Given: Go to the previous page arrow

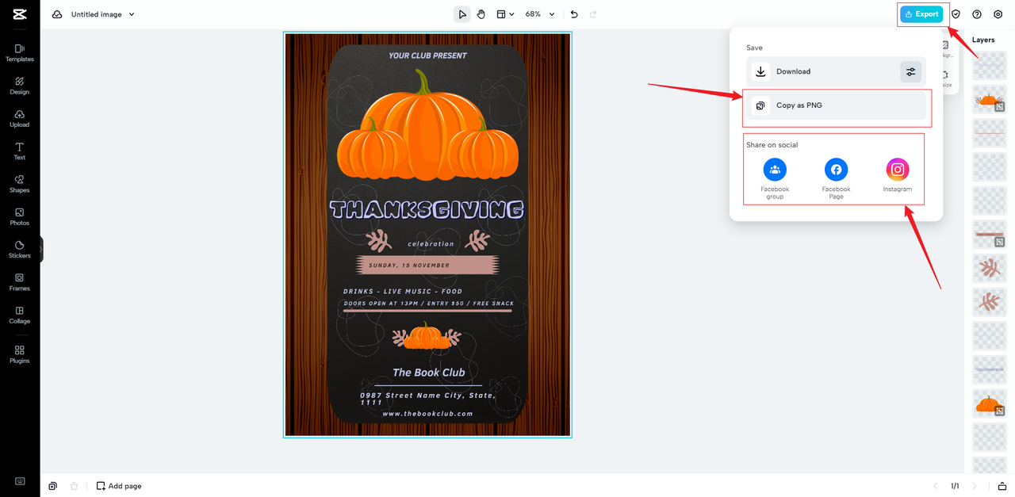Looking at the screenshot, I should [934, 486].
